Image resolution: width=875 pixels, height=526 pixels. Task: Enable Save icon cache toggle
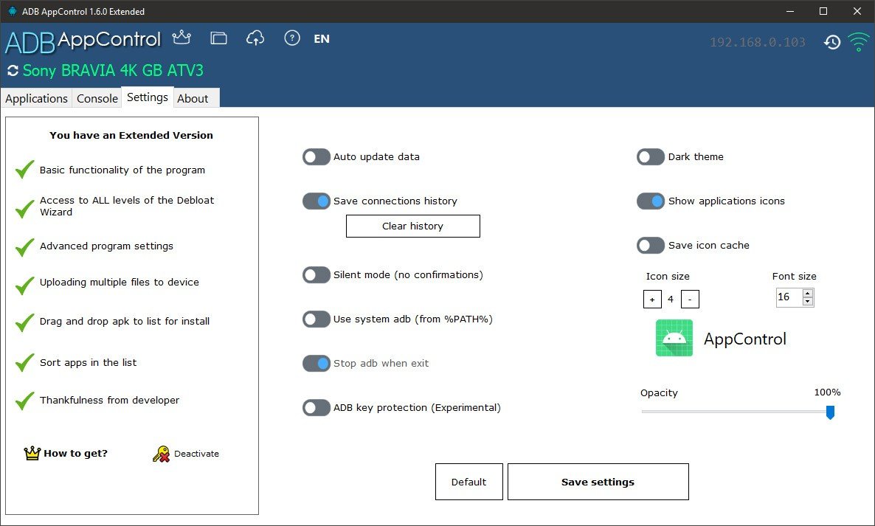[651, 246]
